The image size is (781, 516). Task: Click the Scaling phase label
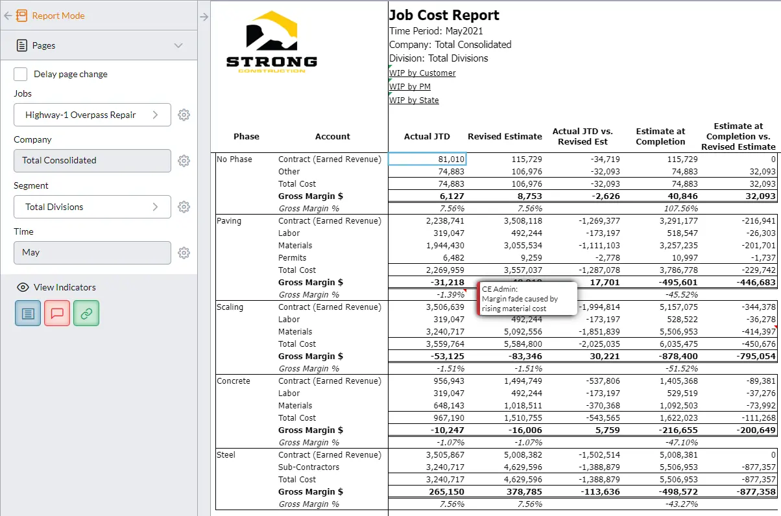point(230,307)
